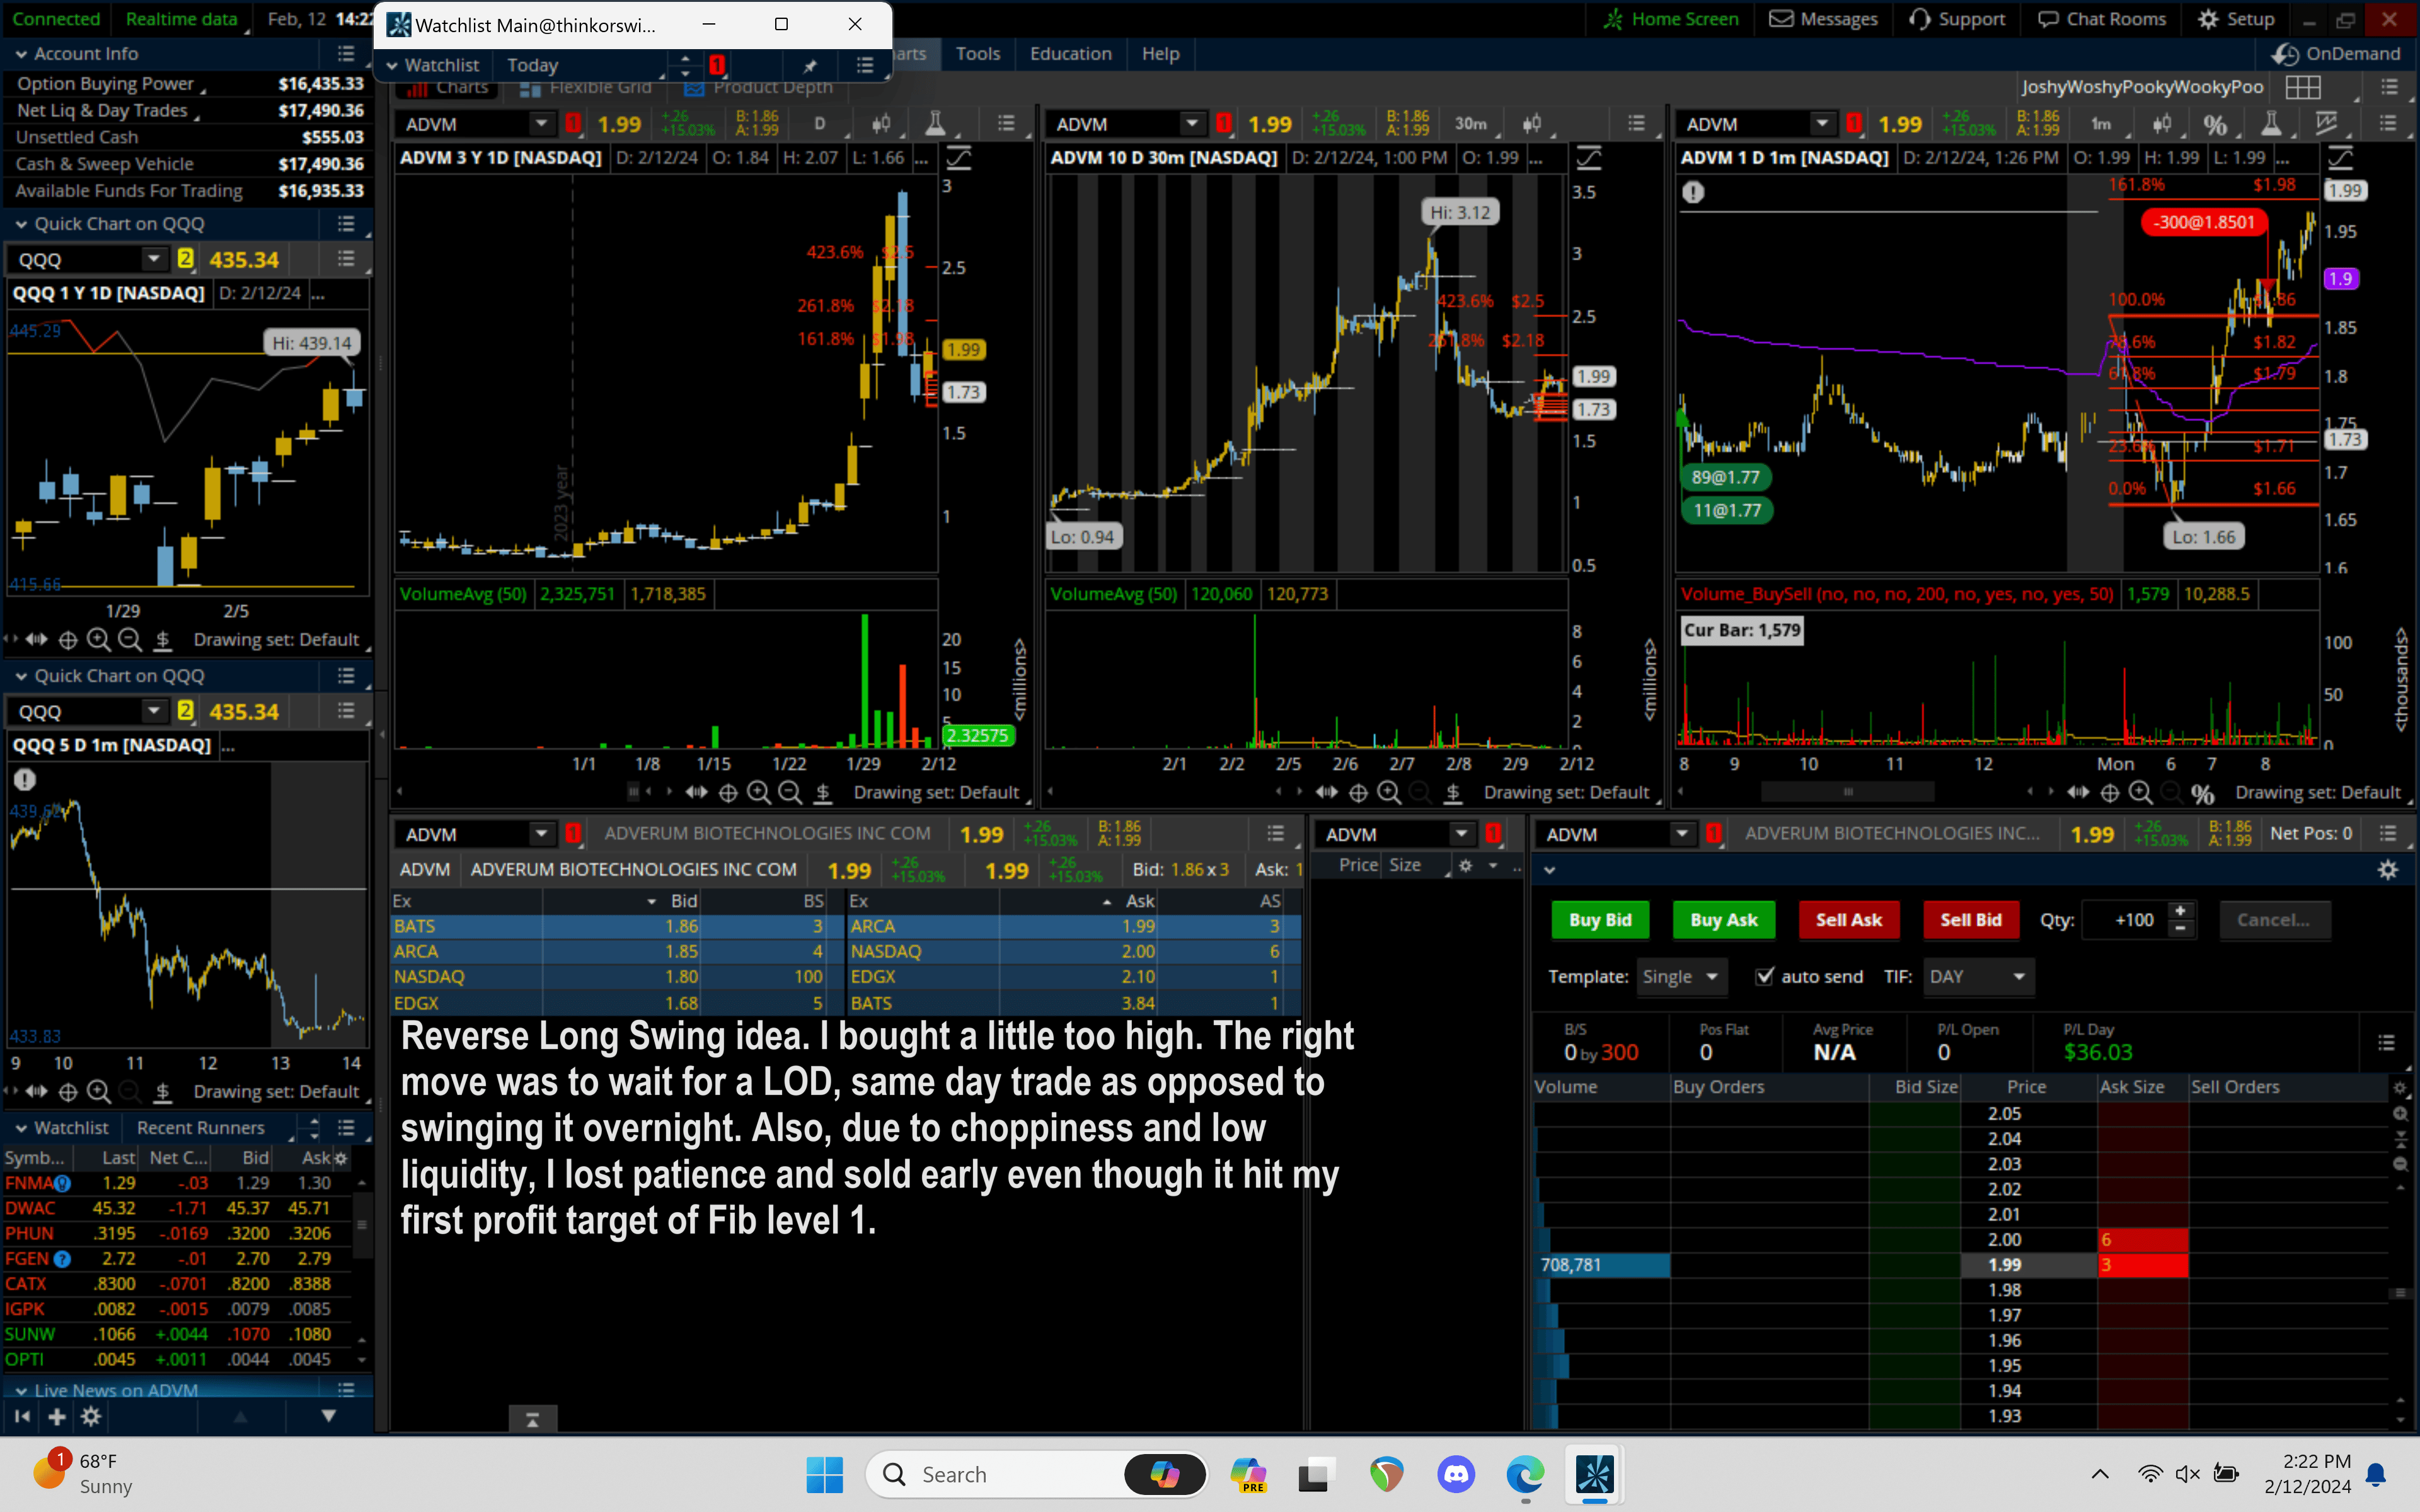
Task: Open the grid layout icon near username
Action: (2303, 87)
